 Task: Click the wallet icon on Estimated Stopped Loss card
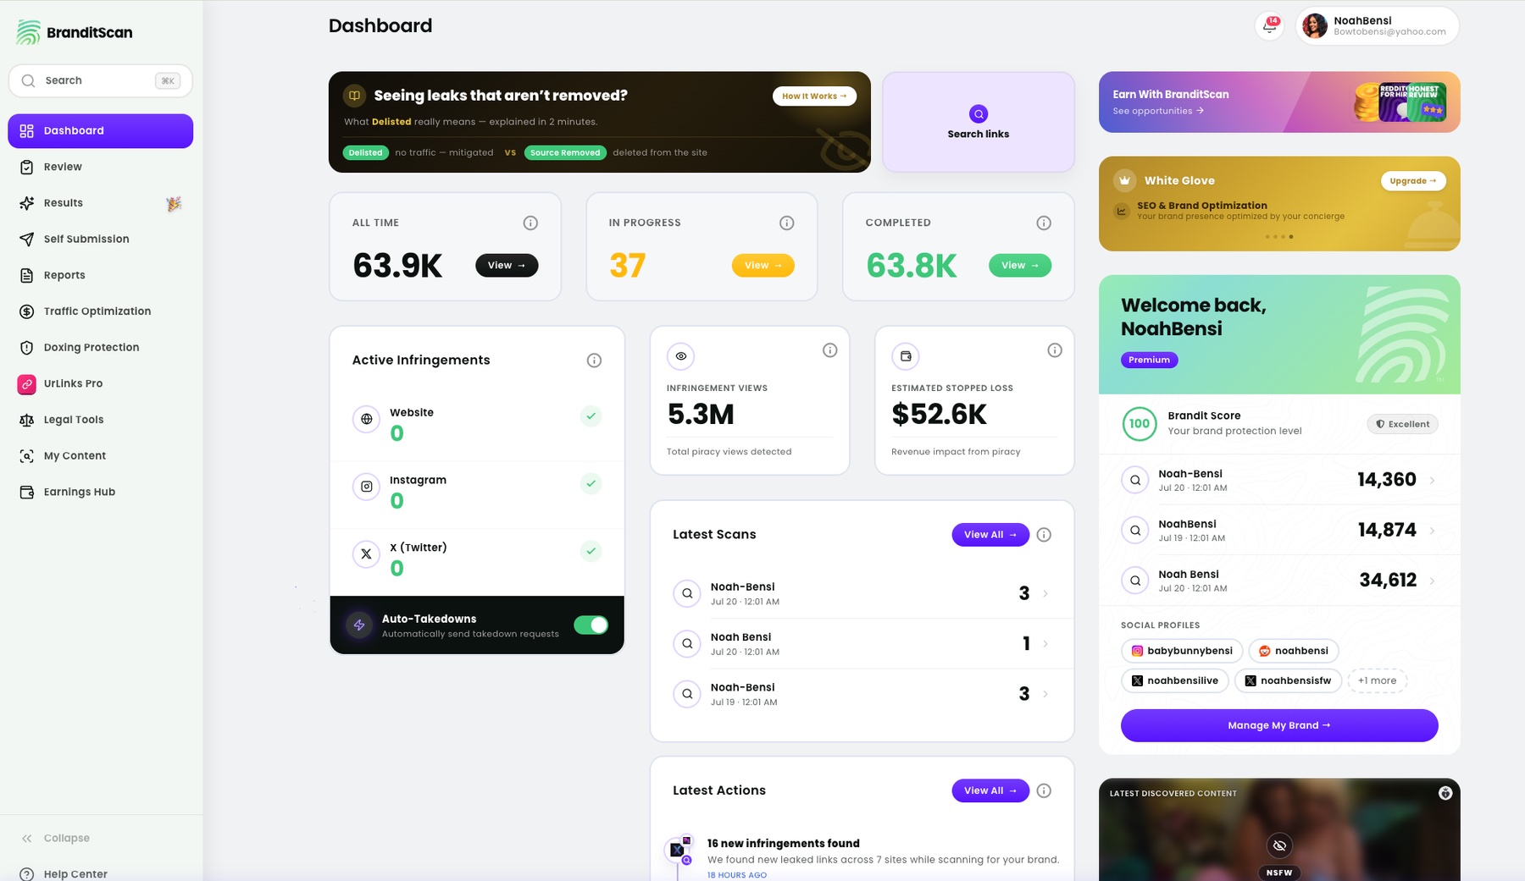pos(906,356)
